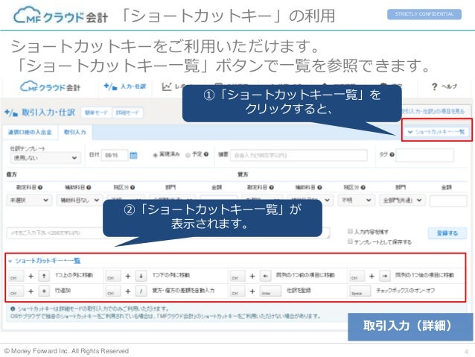Click help icon beside debit 勘定科目
Image resolution: width=475 pixels, height=357 pixels.
pyautogui.click(x=40, y=188)
